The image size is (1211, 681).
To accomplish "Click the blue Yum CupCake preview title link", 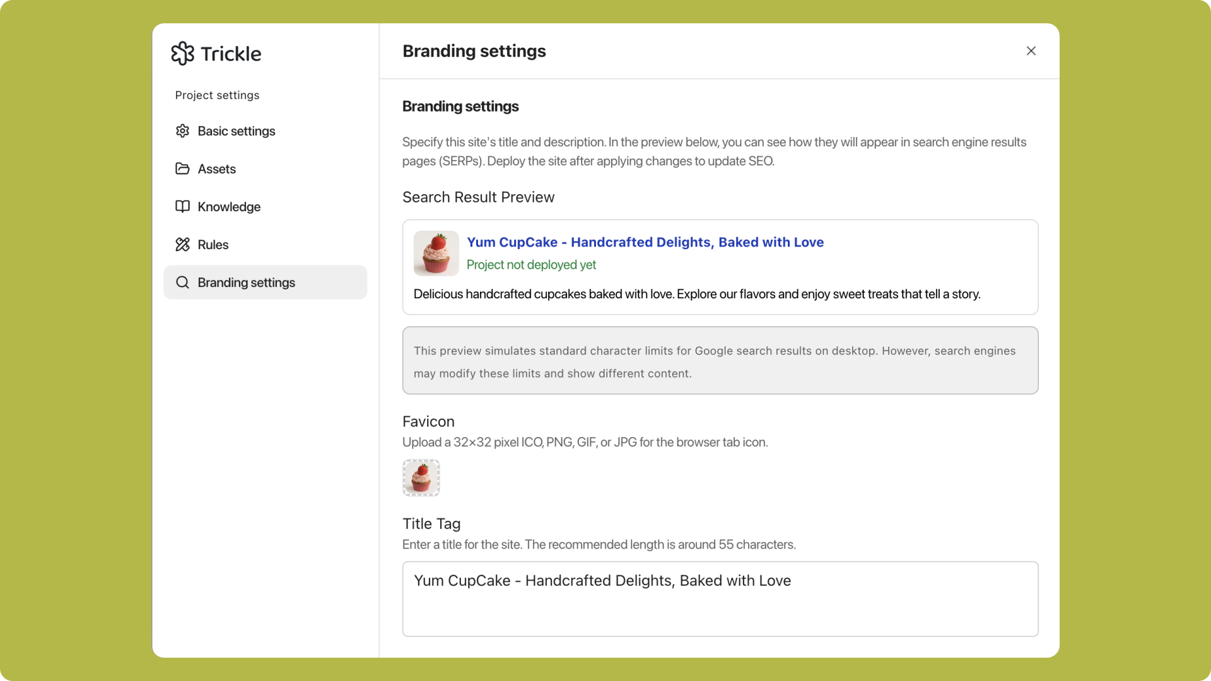I will (x=645, y=242).
